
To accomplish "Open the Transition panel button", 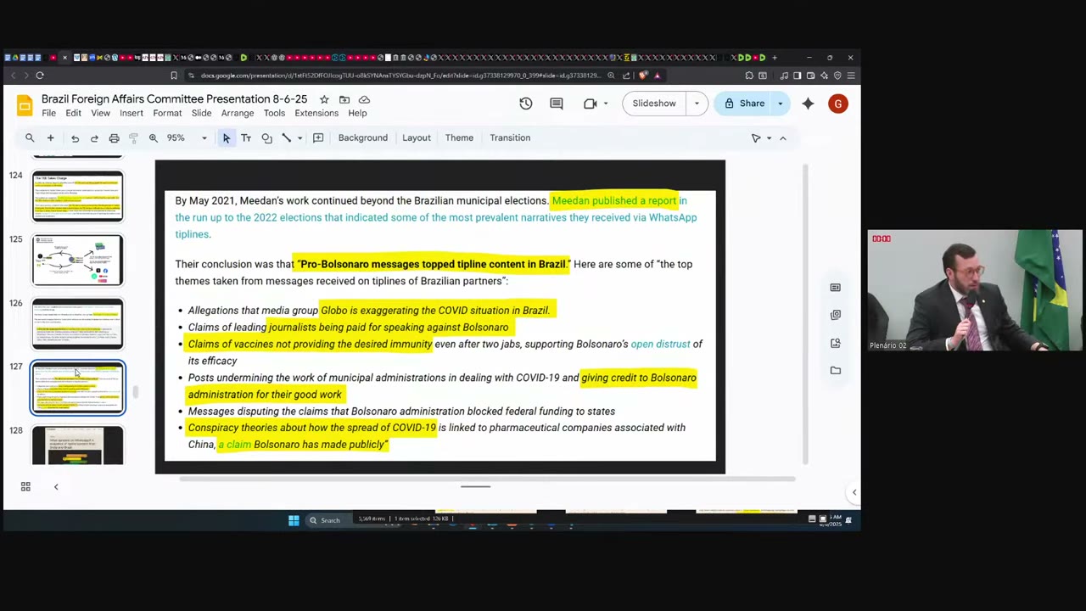I will point(510,137).
